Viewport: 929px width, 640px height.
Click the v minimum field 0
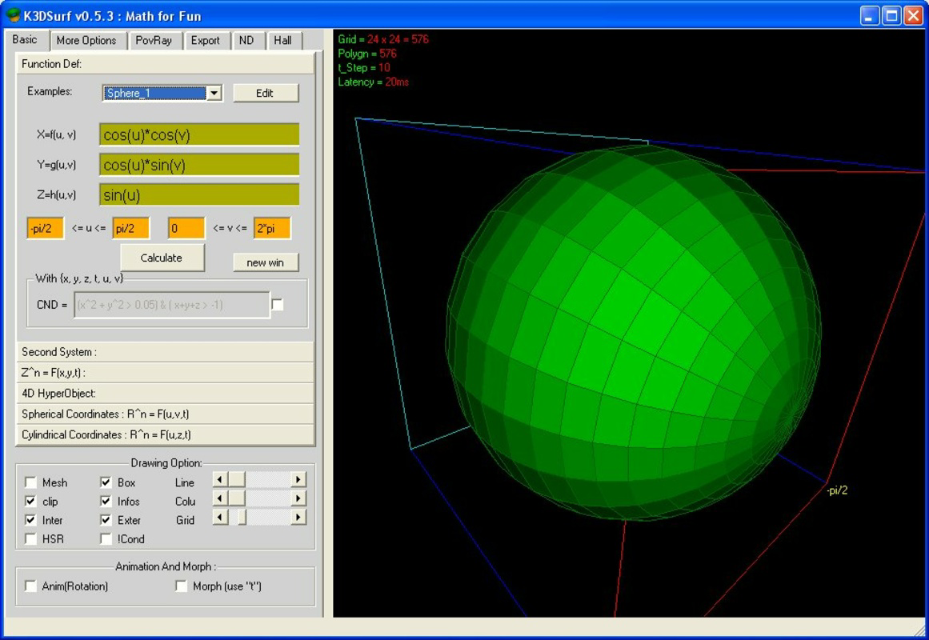(x=186, y=228)
